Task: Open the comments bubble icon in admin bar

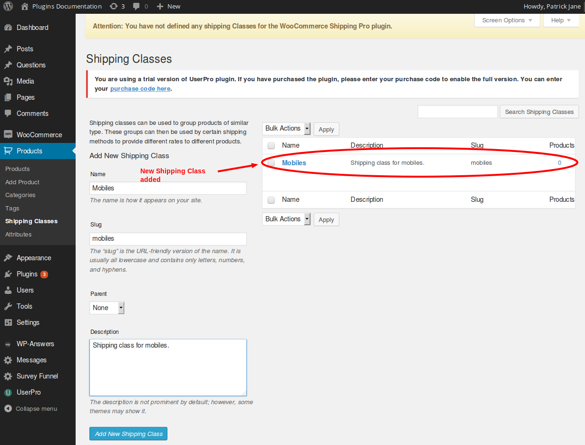Action: click(136, 6)
